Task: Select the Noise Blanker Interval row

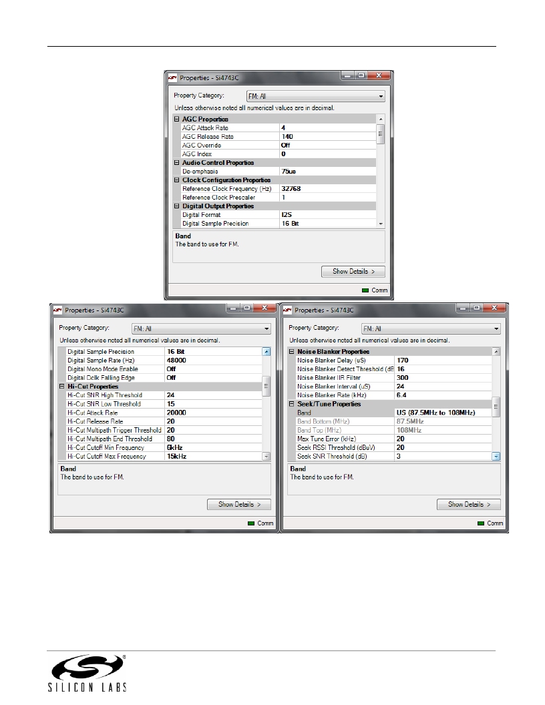Action: tap(393, 387)
